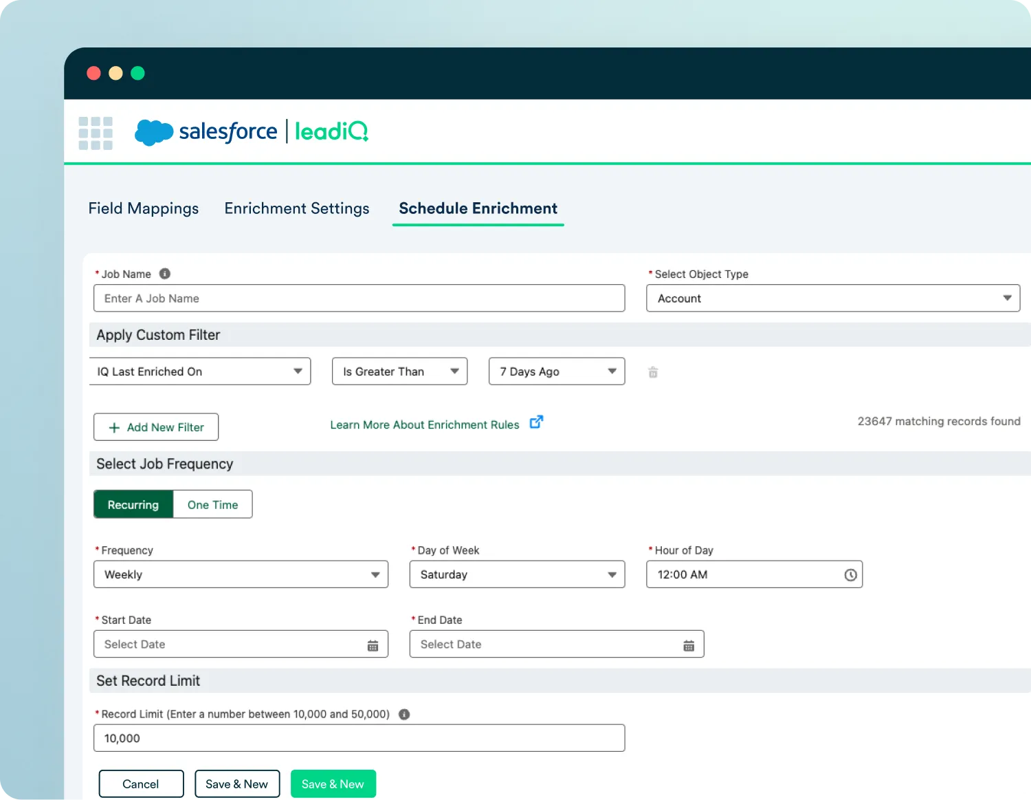The width and height of the screenshot is (1031, 800).
Task: Click the Add New Filter button
Action: point(156,427)
